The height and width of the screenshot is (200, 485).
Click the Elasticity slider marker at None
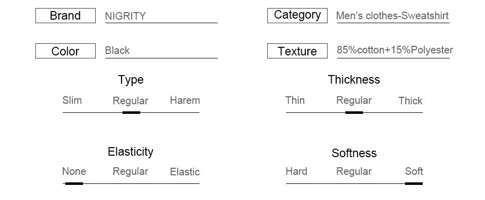click(74, 184)
